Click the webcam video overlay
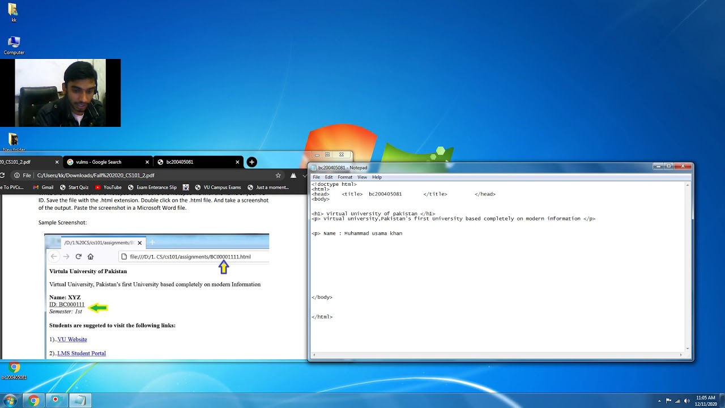725x408 pixels. click(x=60, y=93)
